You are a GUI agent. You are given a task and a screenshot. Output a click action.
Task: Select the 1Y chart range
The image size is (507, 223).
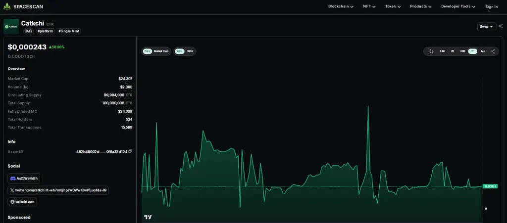(x=472, y=51)
